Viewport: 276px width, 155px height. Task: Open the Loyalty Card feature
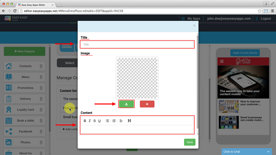coord(24,110)
